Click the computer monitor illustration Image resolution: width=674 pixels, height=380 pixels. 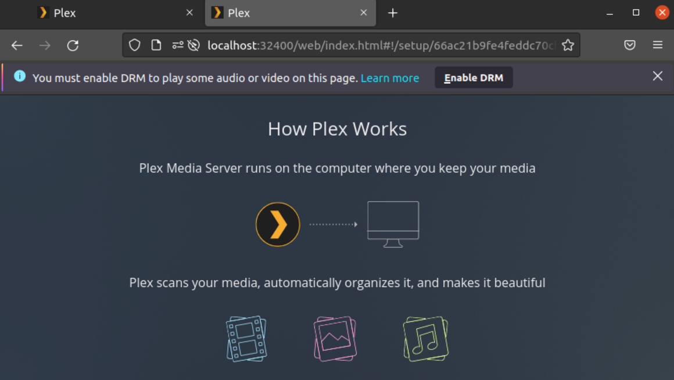[x=393, y=224]
